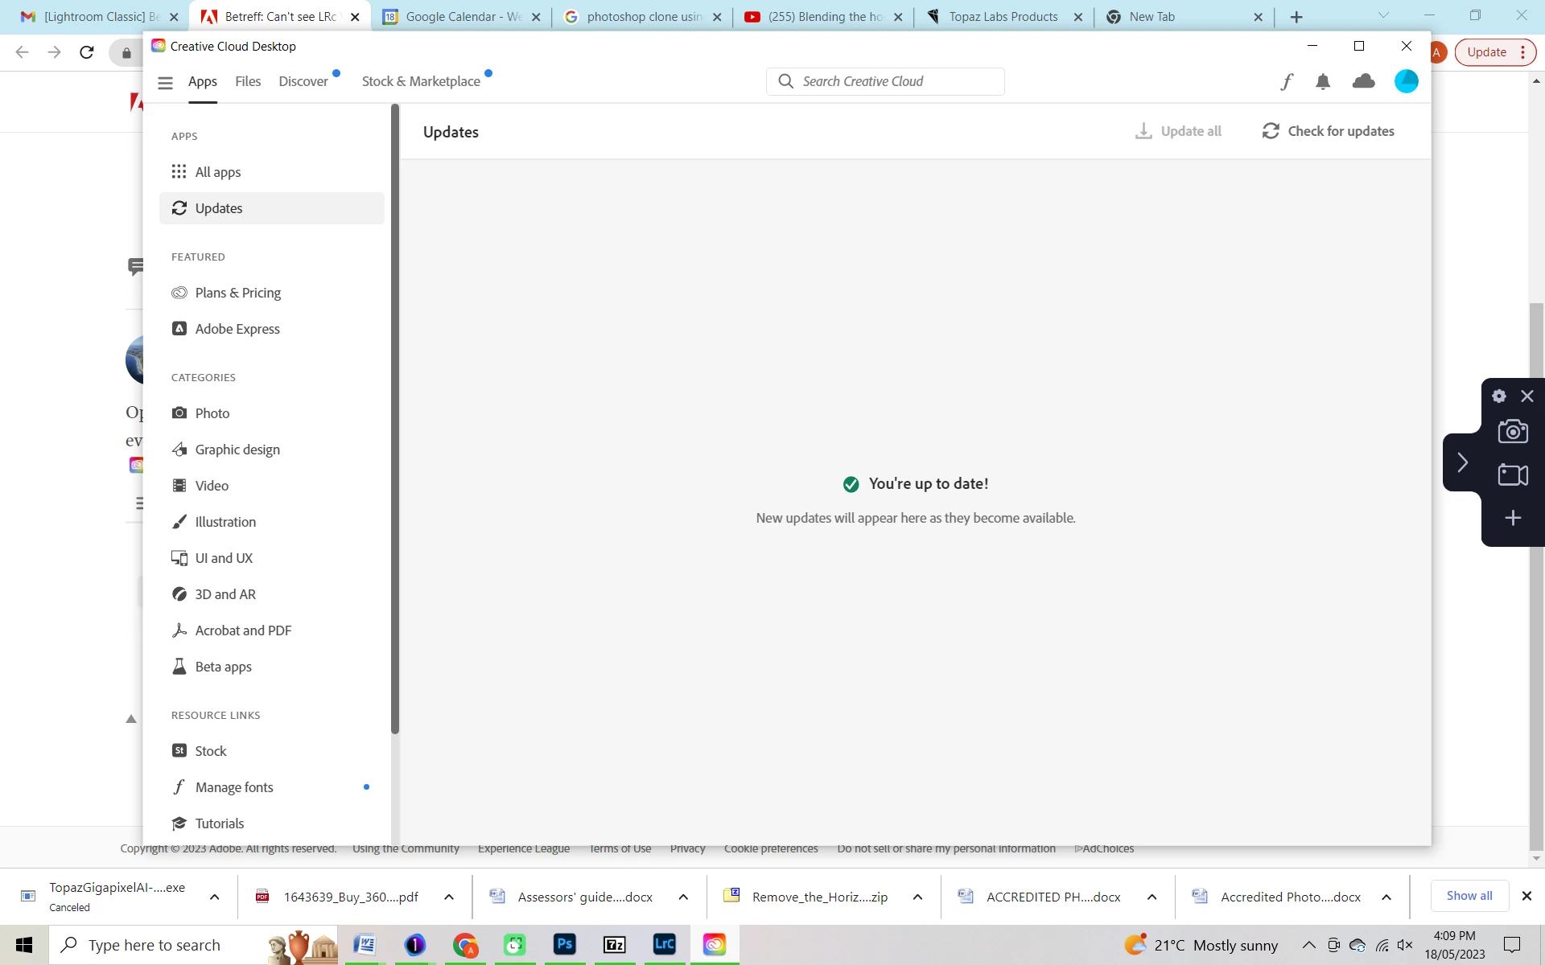Click the sidebar vertical scrollbar

click(395, 418)
